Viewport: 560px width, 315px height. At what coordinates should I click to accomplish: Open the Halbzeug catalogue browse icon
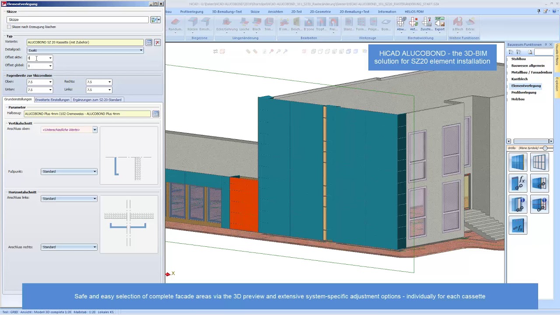point(156,114)
